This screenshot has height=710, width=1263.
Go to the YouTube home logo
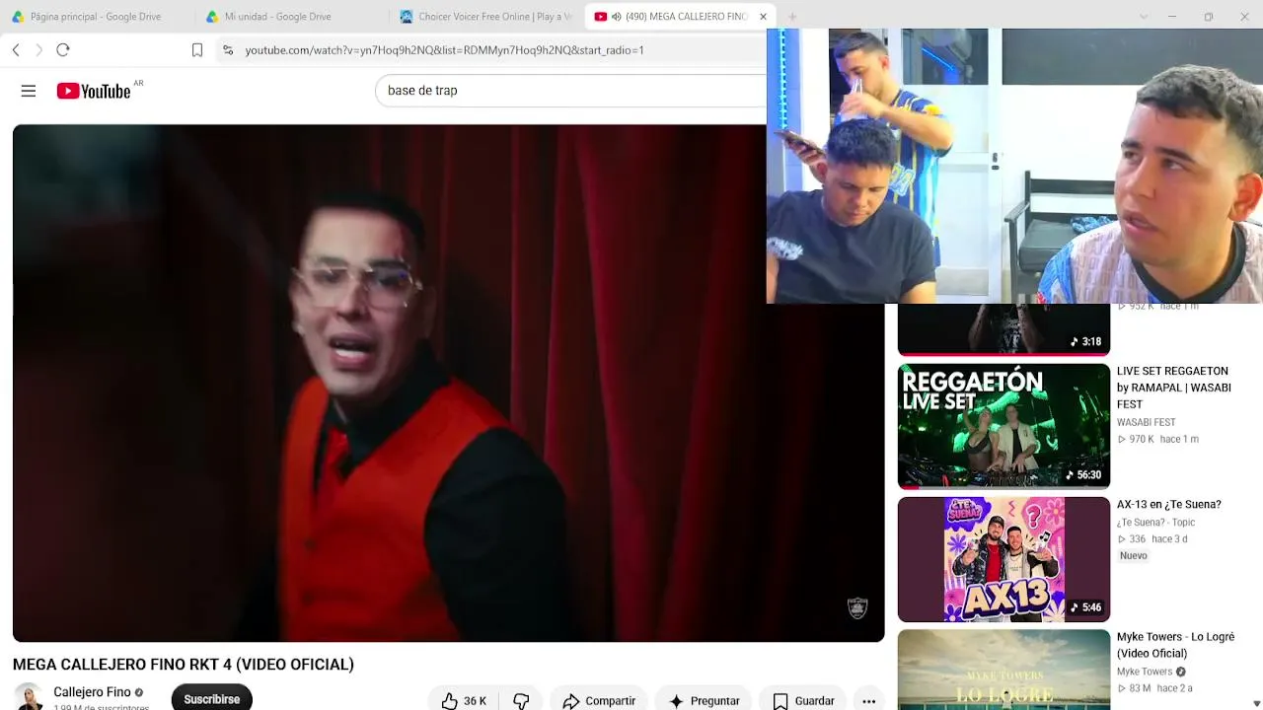94,91
